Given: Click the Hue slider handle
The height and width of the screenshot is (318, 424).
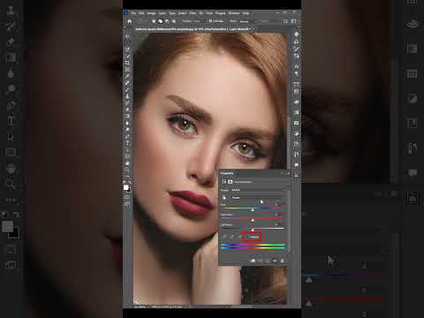Looking at the screenshot, I should point(253,210).
